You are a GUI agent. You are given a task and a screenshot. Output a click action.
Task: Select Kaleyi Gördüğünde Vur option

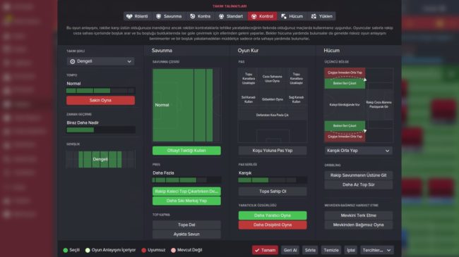click(345, 104)
